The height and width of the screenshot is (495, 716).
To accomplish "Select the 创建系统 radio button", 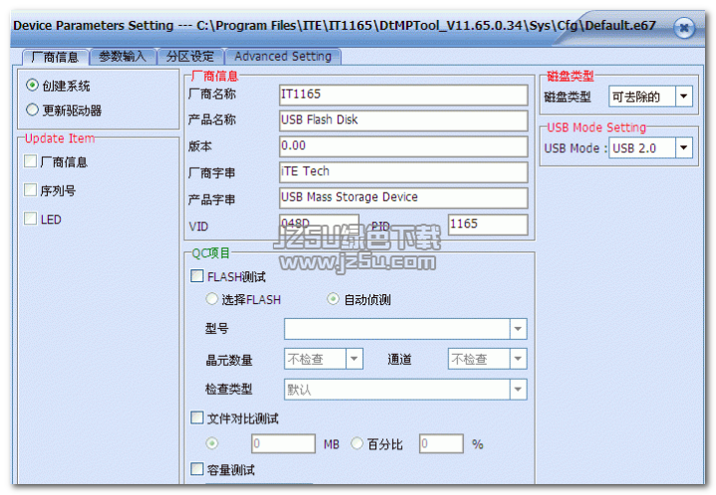I will [x=32, y=85].
